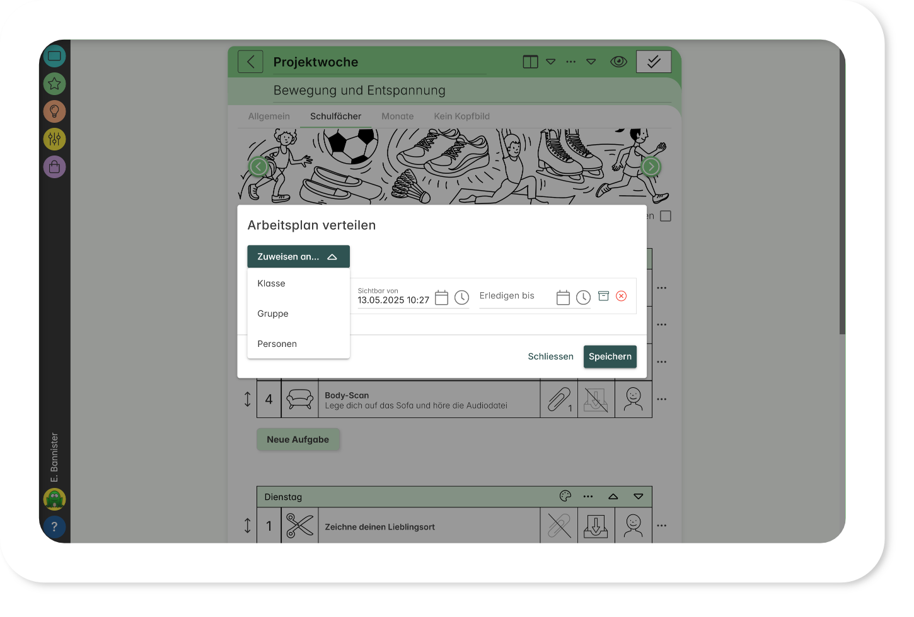Viewport: 914px width, 617px height.
Task: Click the clock icon for Erledigen bis
Action: tap(583, 298)
